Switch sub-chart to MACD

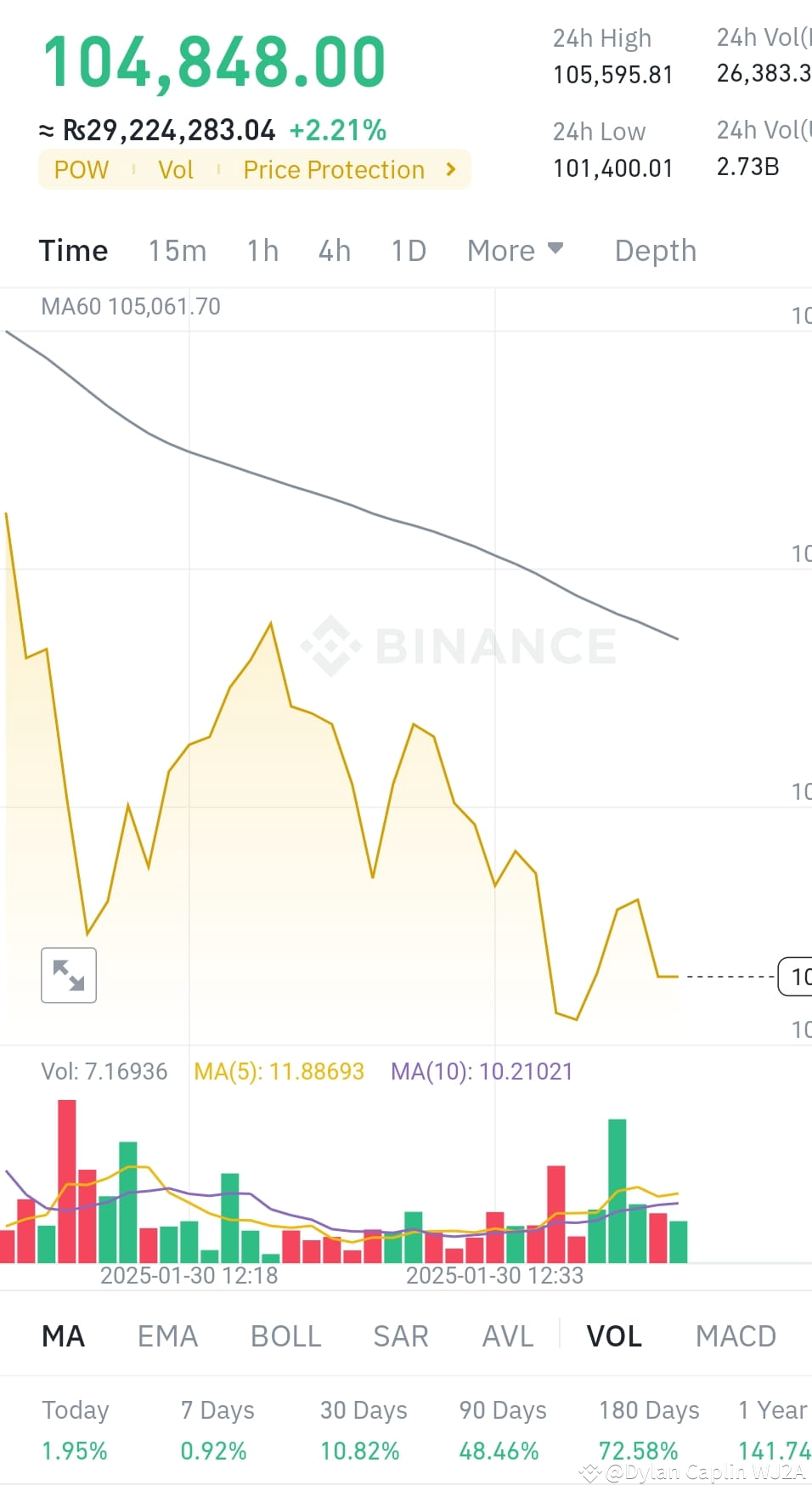pos(736,1336)
